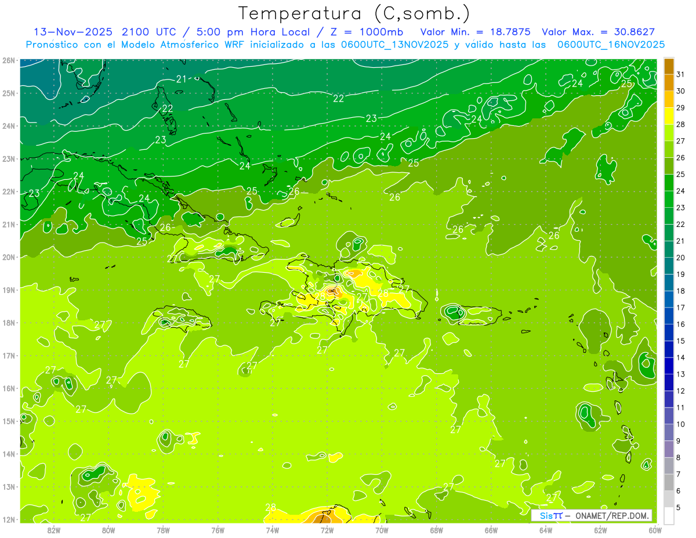Image resolution: width=696 pixels, height=538 pixels.
Task: Click the 82W longitude axis label
Action: pyautogui.click(x=54, y=530)
